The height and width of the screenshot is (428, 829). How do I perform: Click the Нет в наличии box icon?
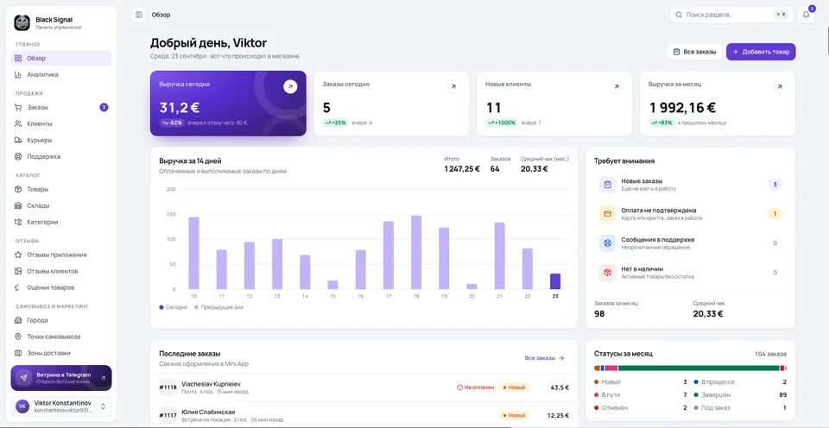tap(607, 272)
